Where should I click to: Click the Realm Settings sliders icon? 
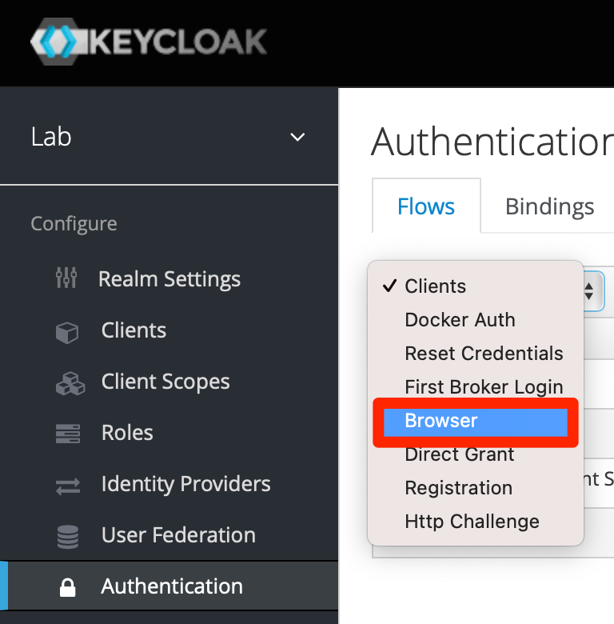click(66, 278)
